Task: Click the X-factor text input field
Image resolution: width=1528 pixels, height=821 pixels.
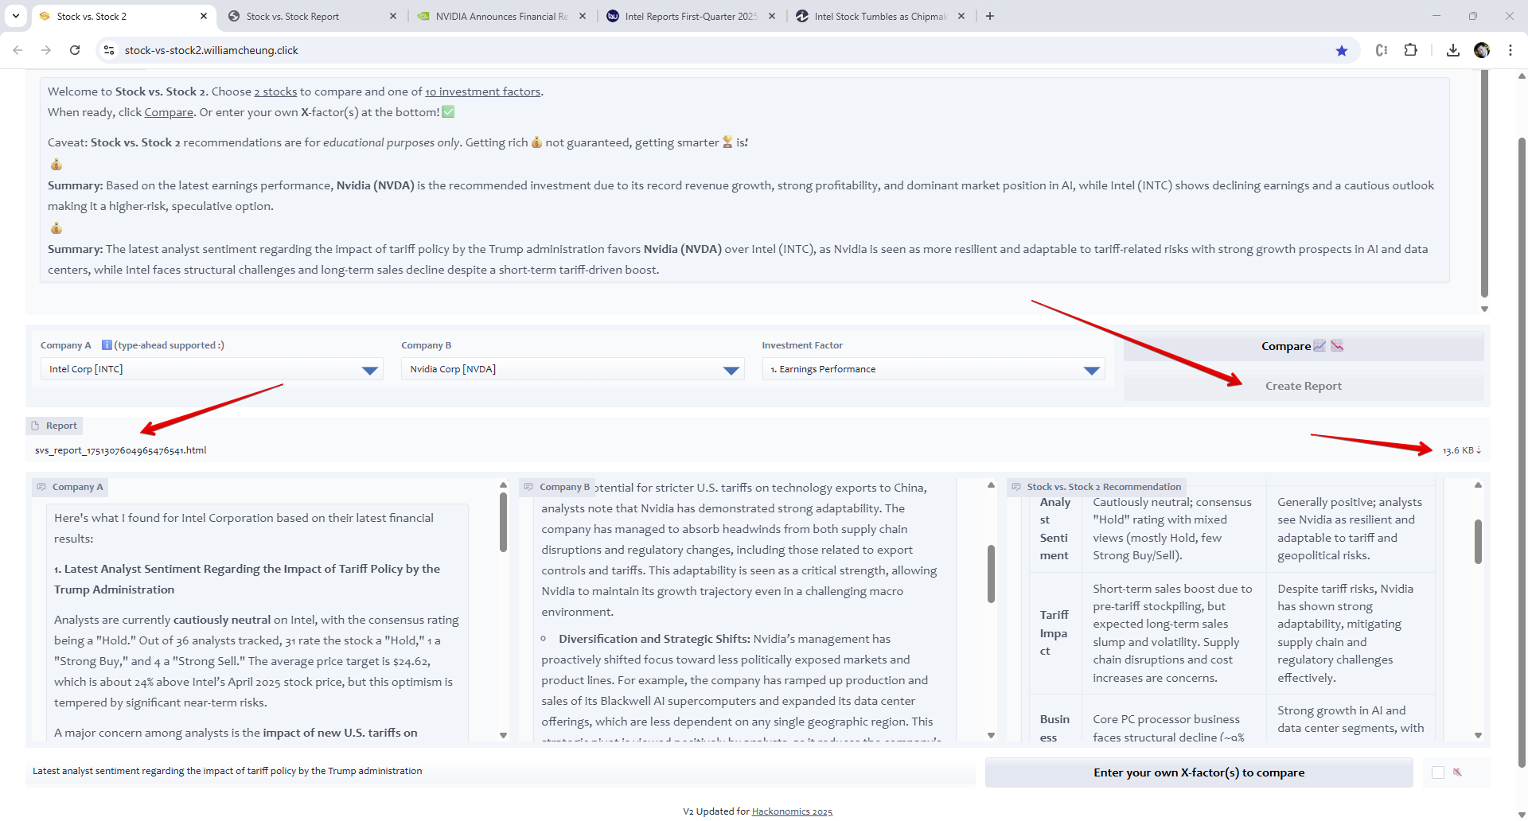Action: click(x=501, y=771)
